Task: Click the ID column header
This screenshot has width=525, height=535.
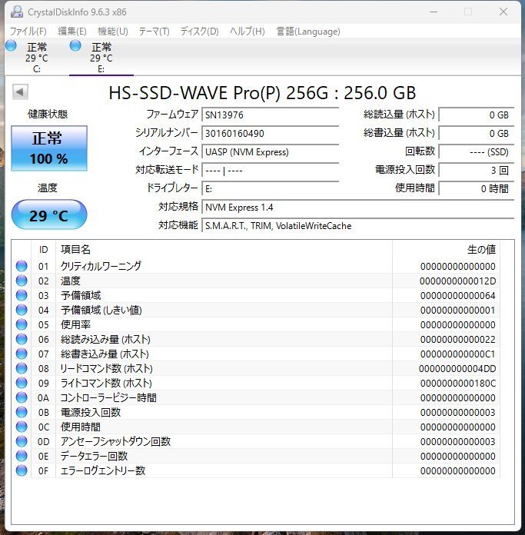Action: (x=43, y=249)
